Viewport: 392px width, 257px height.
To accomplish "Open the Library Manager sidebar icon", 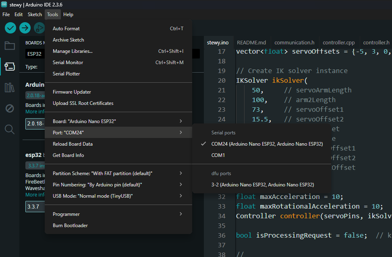I will (x=10, y=88).
